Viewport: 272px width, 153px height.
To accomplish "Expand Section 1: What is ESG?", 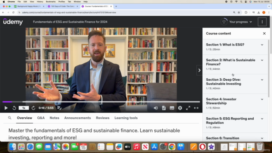I will pos(235,47).
